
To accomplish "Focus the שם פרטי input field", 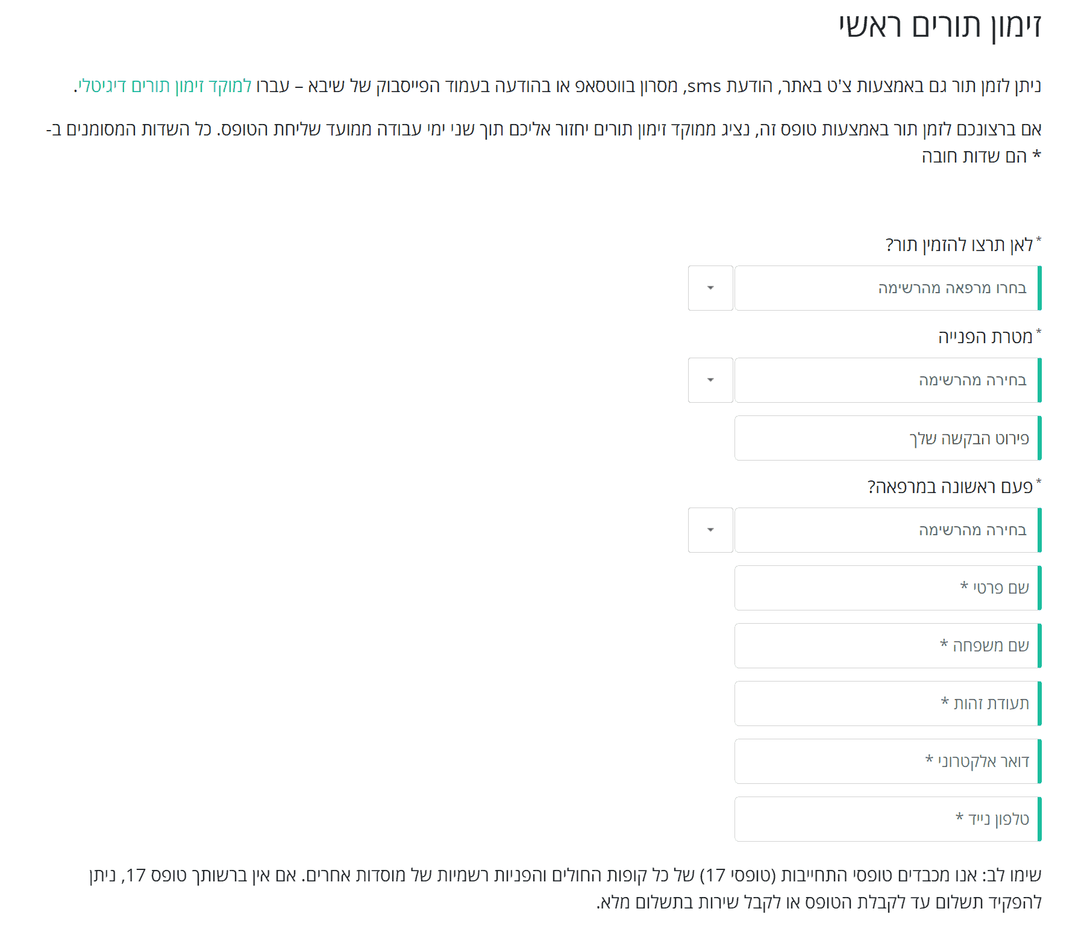I will click(887, 588).
